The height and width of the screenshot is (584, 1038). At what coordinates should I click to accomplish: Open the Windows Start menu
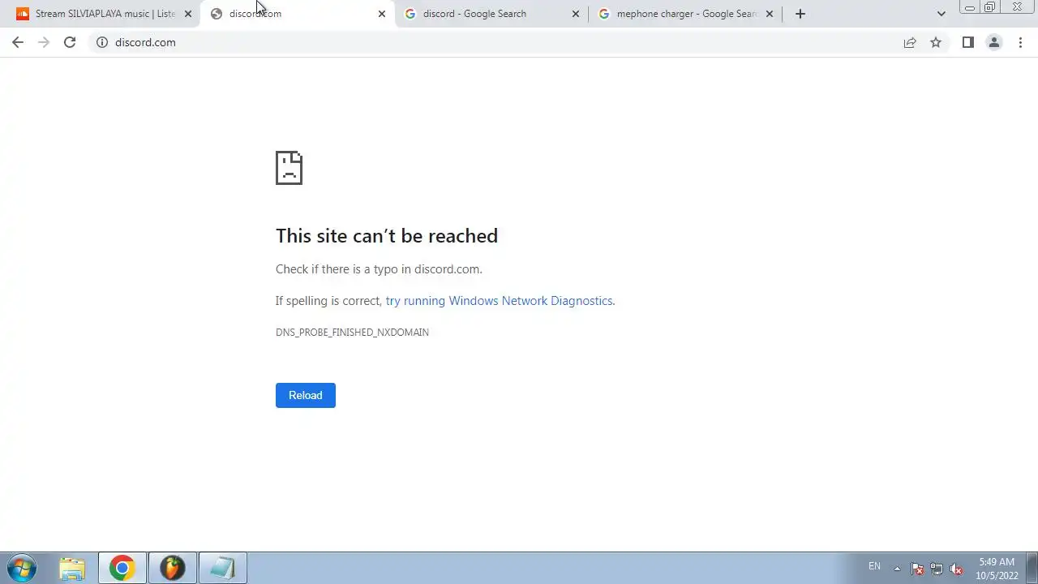(22, 568)
